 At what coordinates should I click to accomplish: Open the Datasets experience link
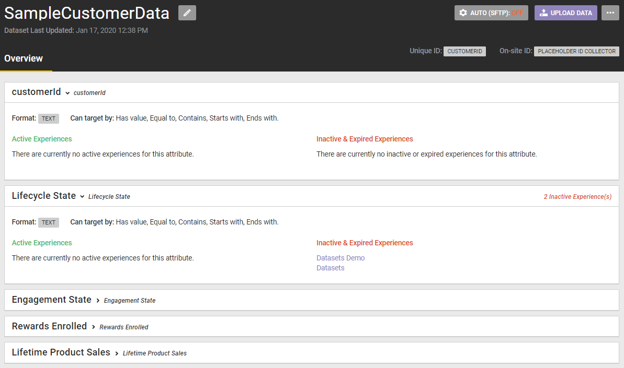(x=331, y=268)
